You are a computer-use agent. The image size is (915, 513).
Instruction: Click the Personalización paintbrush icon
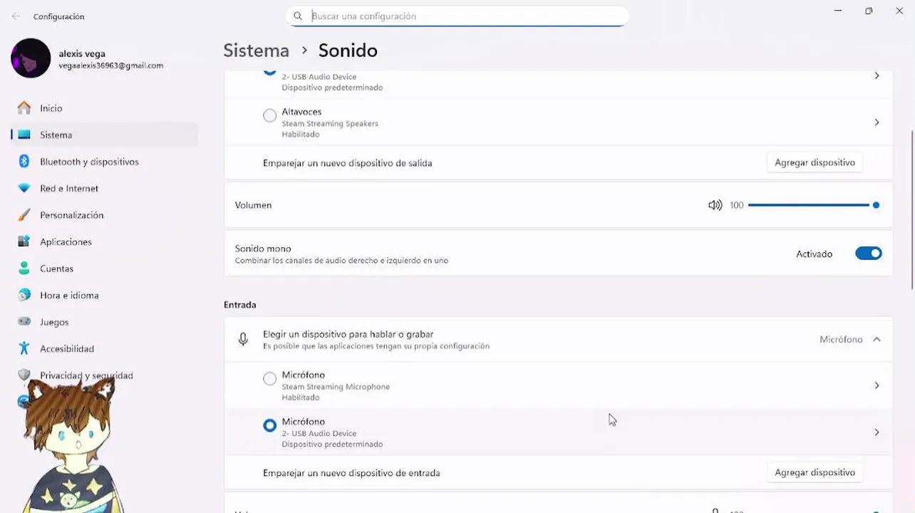click(24, 215)
